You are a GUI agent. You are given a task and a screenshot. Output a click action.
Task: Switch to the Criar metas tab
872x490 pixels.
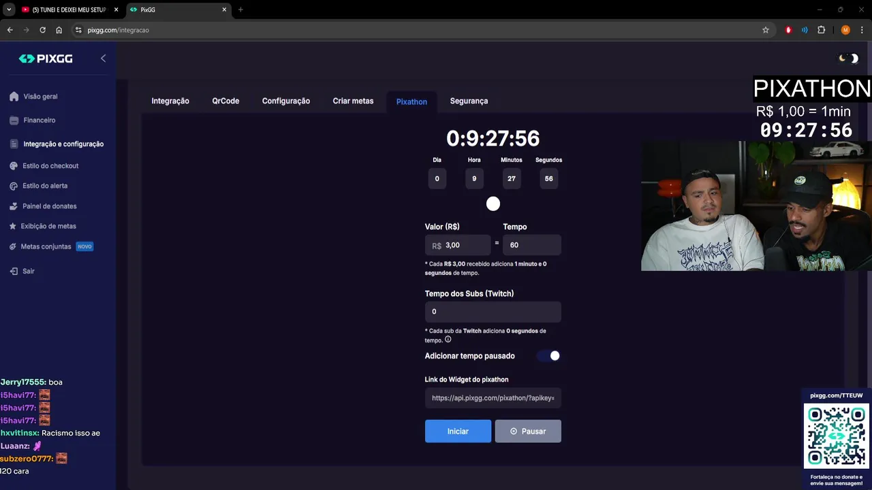click(353, 101)
